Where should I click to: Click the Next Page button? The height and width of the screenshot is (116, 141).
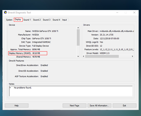(74, 105)
